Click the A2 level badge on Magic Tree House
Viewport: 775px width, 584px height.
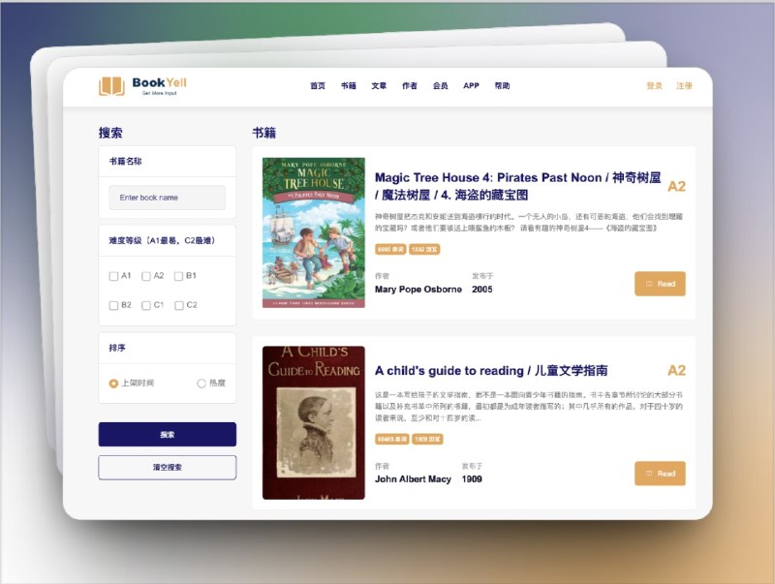[x=677, y=187]
